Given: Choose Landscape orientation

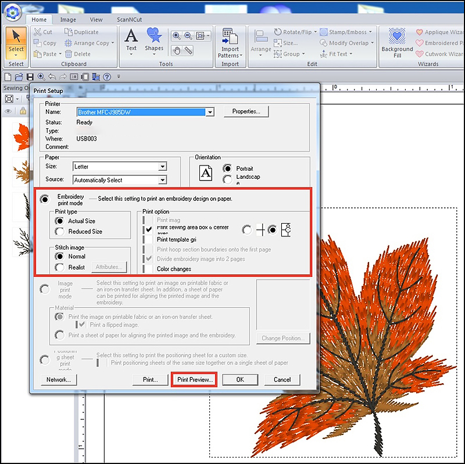Looking at the screenshot, I should tap(227, 179).
